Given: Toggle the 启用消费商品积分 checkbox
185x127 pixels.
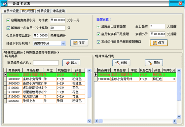Looking at the screenshot, I should pos(8,20).
